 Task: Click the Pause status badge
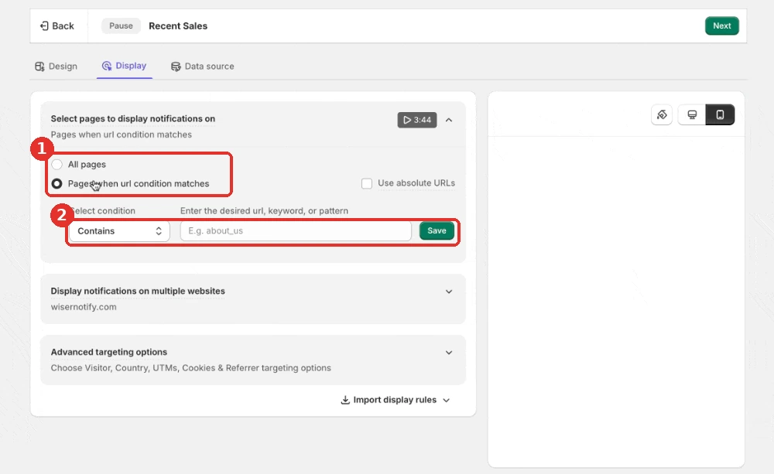tap(121, 26)
